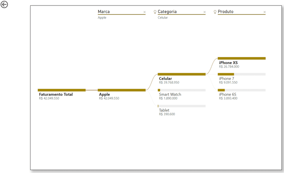Click the Celular data bar
This screenshot has width=284, height=173.
click(x=182, y=74)
